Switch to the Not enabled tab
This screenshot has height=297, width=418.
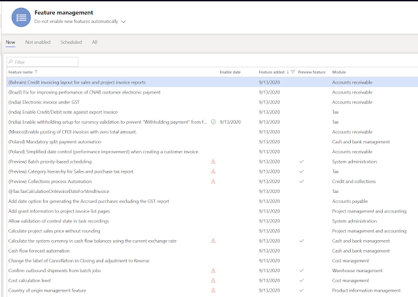[x=38, y=43]
